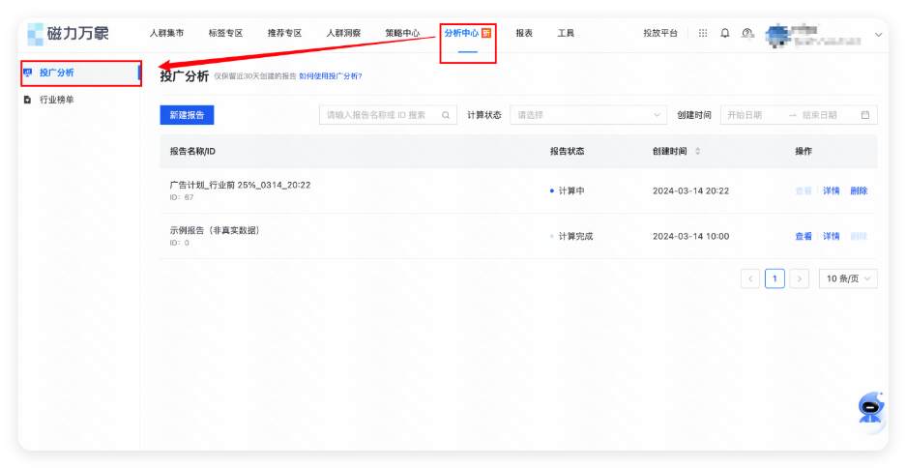Click 计算完成 status text
The width and height of the screenshot is (906, 468).
tap(575, 236)
